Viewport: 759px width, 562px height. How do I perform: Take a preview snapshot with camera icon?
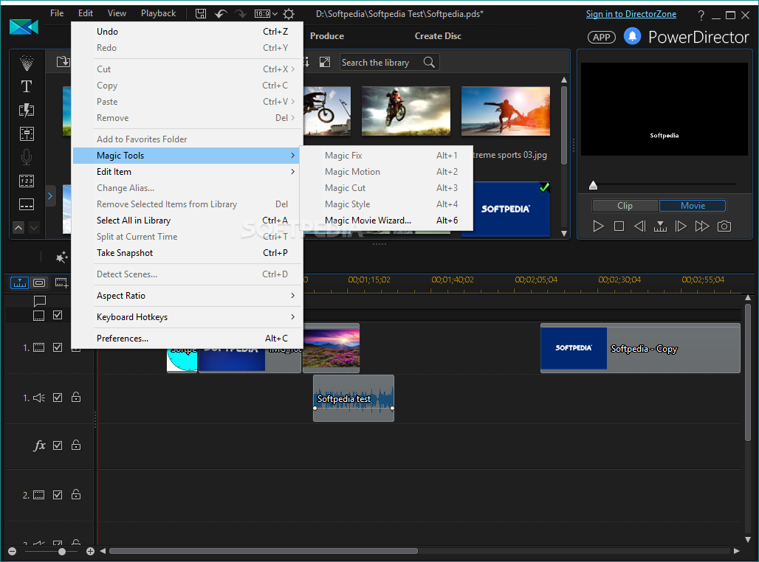[x=724, y=226]
